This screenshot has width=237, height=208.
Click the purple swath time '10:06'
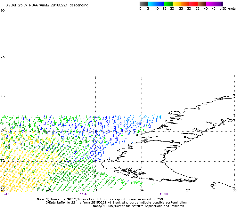[x=164, y=194]
